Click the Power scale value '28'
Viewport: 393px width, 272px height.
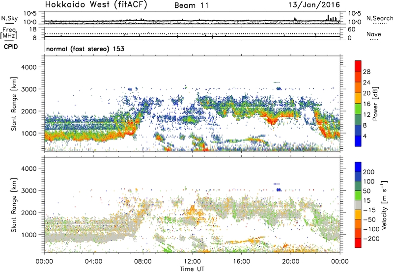(x=366, y=72)
